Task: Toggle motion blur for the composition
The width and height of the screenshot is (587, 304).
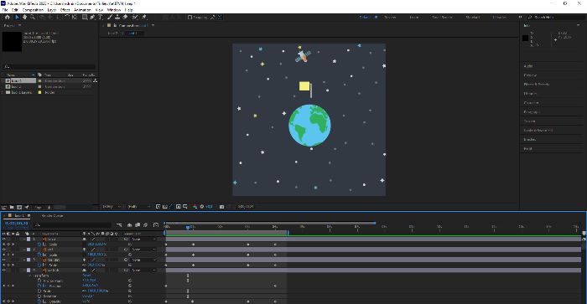Action: [x=146, y=224]
